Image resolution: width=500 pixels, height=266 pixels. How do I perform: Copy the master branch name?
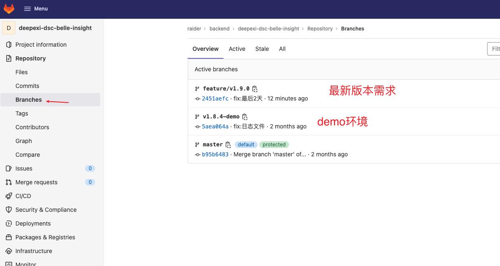[x=228, y=145]
